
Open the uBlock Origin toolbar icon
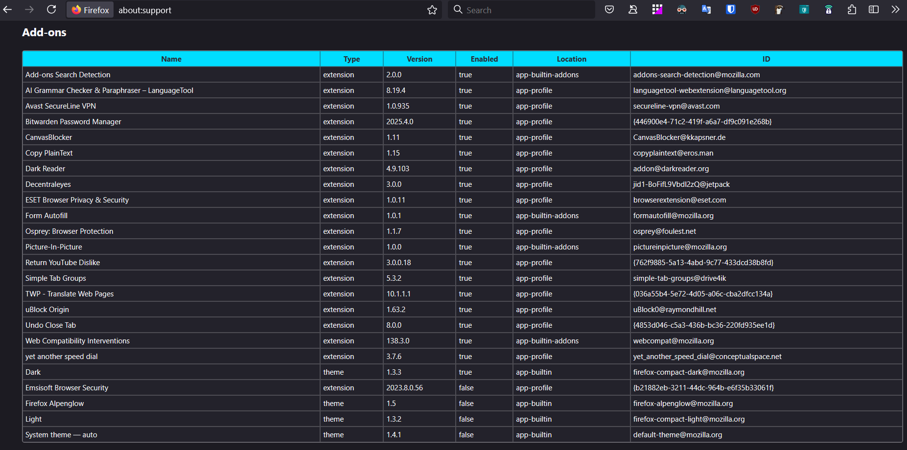[755, 9]
